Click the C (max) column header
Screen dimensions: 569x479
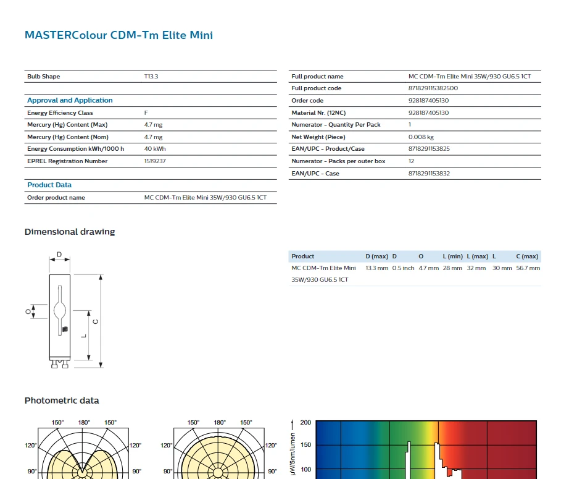[527, 256]
